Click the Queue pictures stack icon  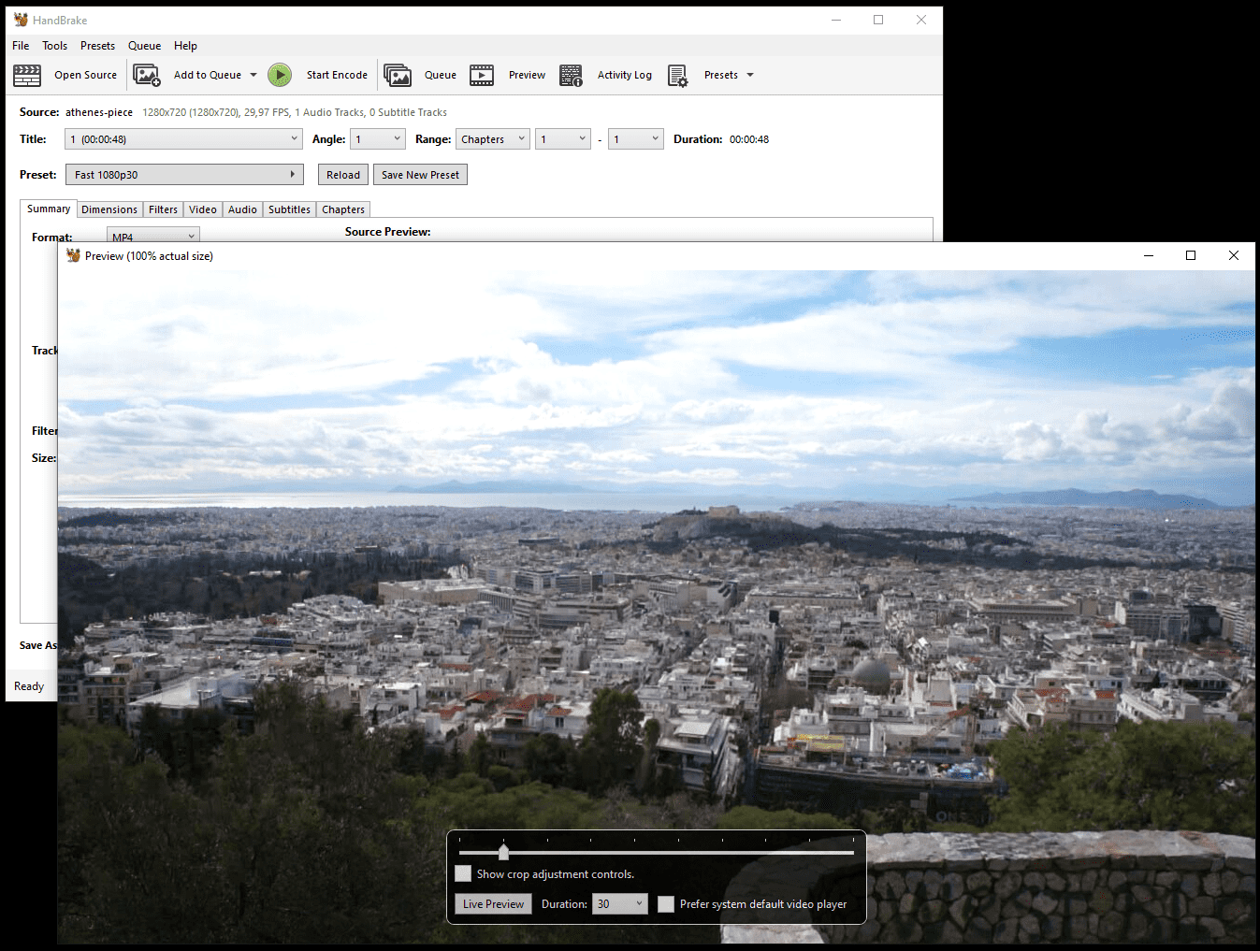pyautogui.click(x=398, y=76)
